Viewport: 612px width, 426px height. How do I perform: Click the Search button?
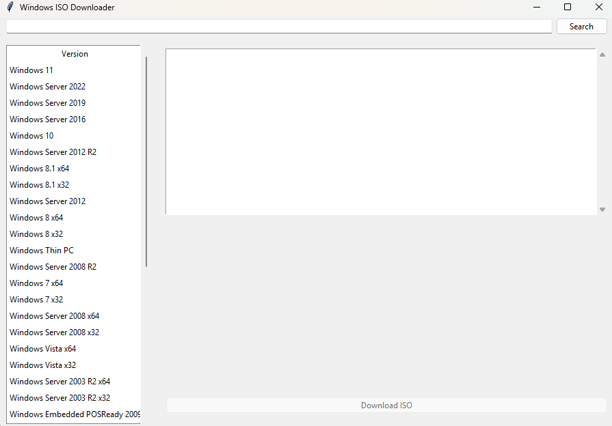(581, 27)
